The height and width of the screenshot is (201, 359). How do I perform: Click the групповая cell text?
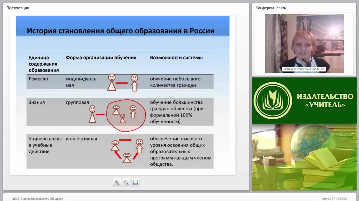(x=77, y=102)
